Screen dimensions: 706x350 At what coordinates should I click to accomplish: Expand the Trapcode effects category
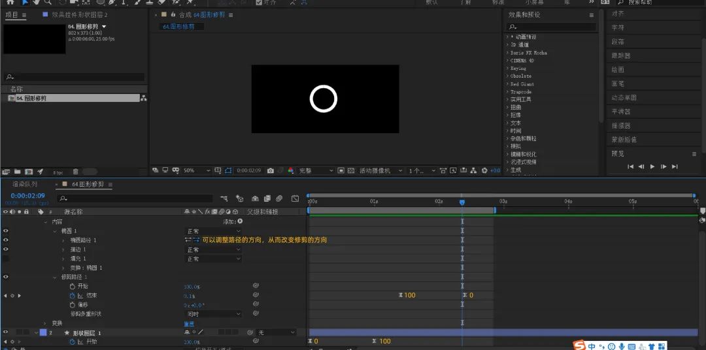pos(507,92)
